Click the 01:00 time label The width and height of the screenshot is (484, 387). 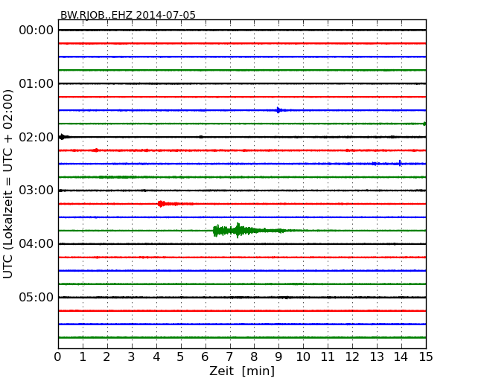click(x=36, y=83)
